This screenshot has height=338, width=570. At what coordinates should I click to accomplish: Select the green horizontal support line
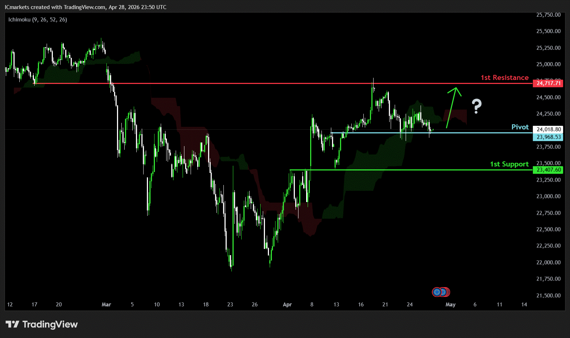click(x=401, y=170)
